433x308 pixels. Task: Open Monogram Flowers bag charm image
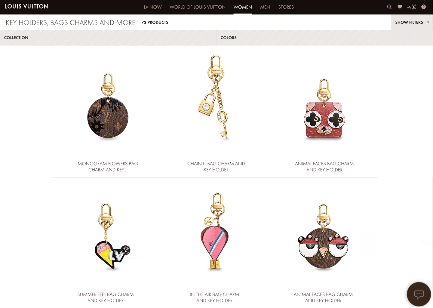click(108, 106)
